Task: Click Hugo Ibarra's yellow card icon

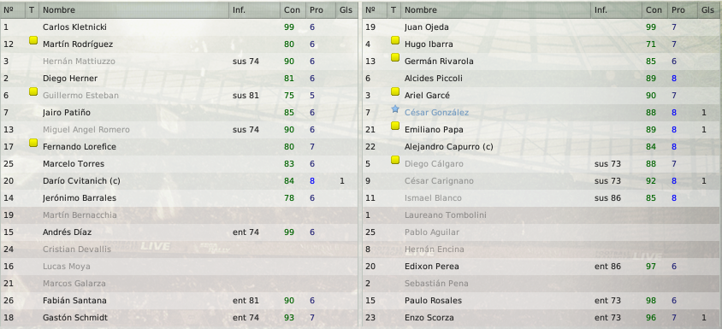Action: point(395,40)
